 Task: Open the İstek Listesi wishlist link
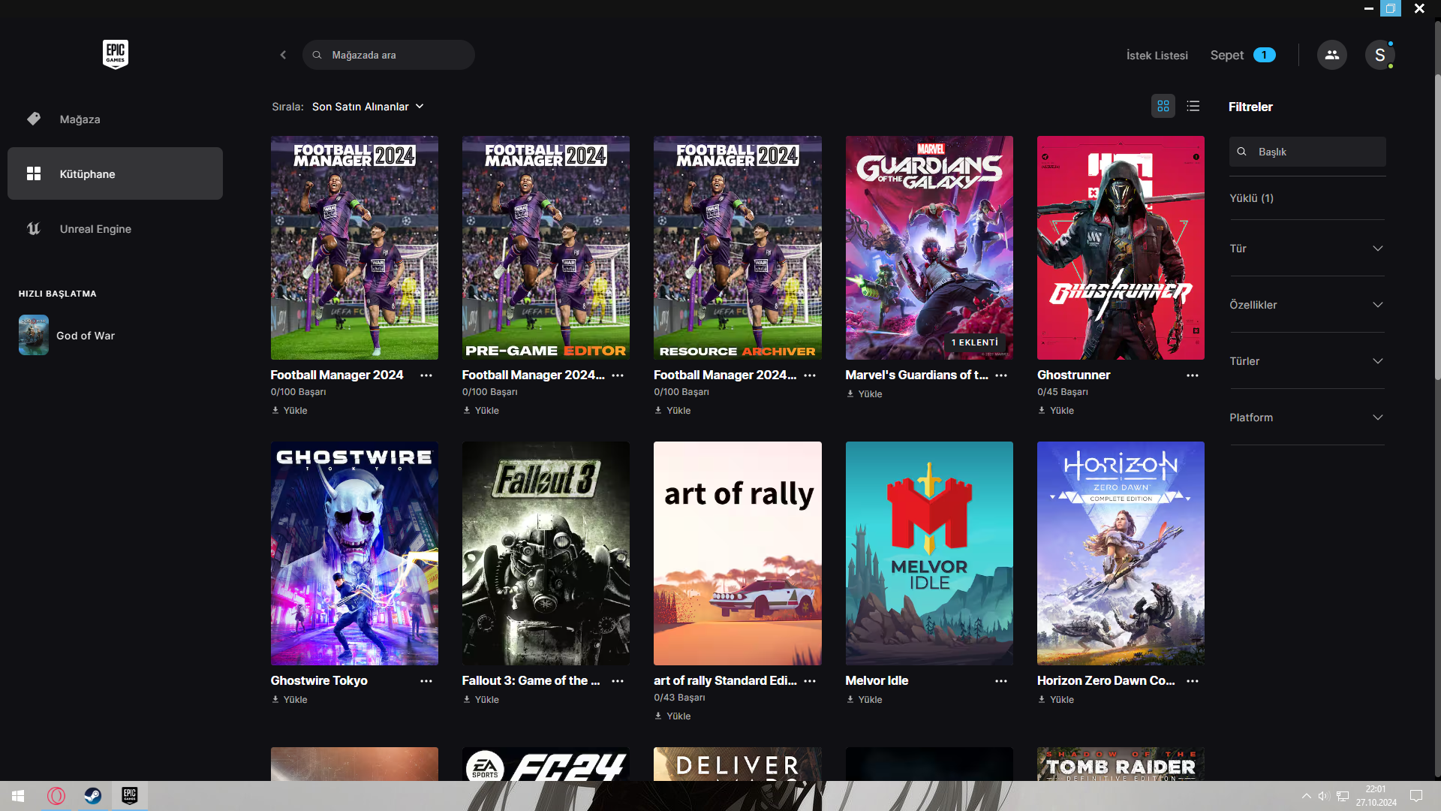tap(1157, 56)
